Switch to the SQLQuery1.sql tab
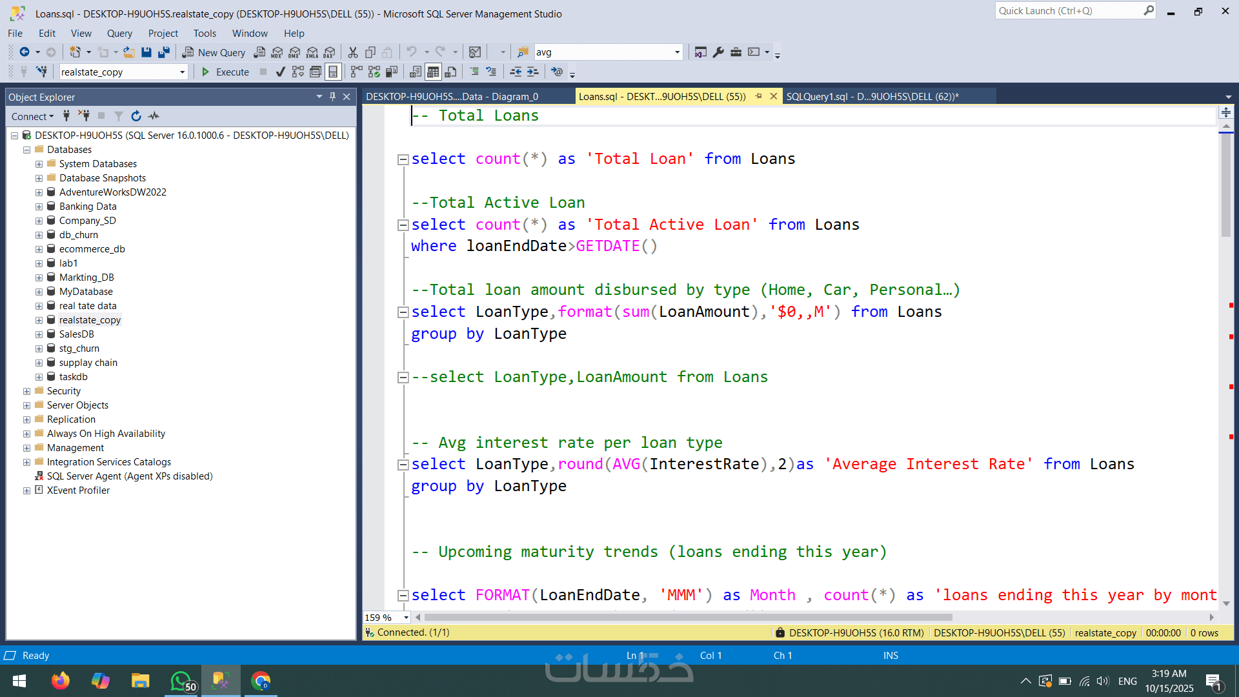 (872, 96)
